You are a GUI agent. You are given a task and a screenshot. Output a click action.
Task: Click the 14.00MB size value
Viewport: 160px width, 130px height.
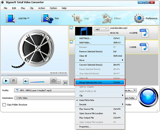click(133, 33)
